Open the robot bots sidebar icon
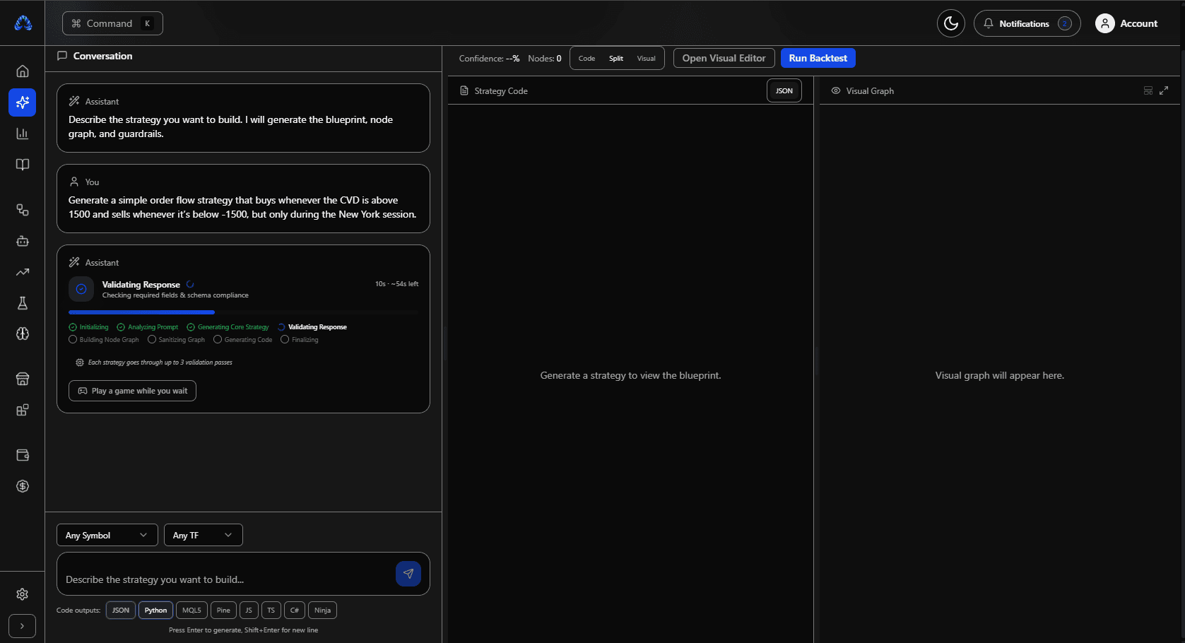The image size is (1185, 643). coord(23,241)
